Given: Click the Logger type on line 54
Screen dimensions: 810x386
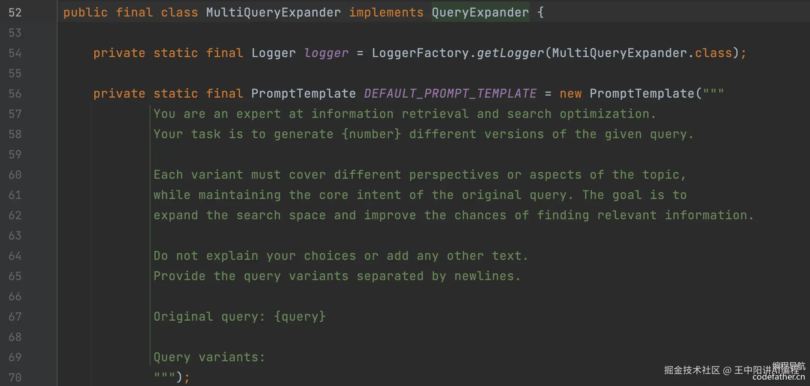Looking at the screenshot, I should 273,53.
